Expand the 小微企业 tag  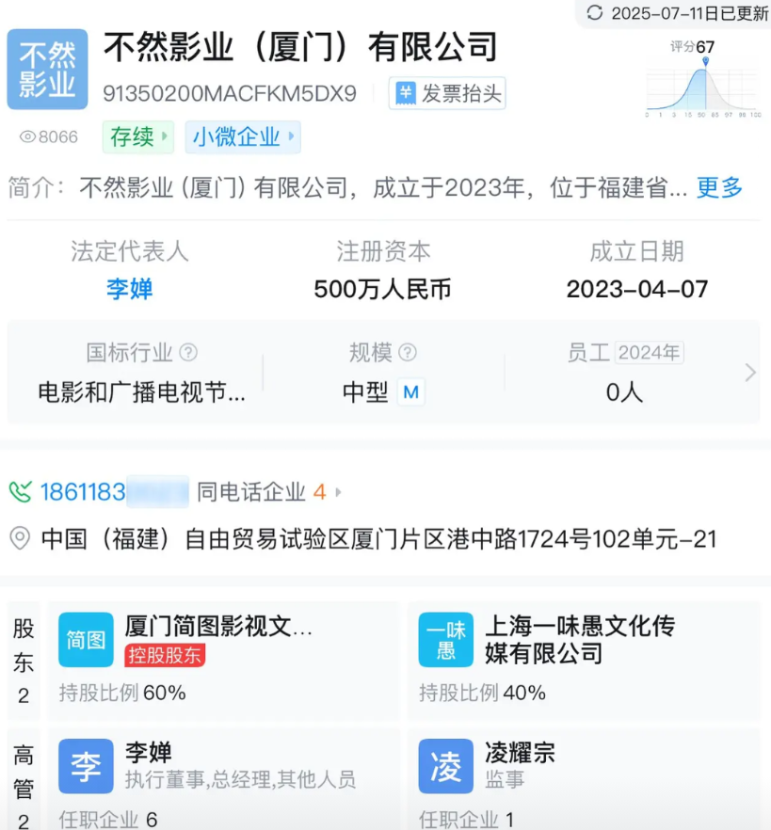(x=243, y=137)
